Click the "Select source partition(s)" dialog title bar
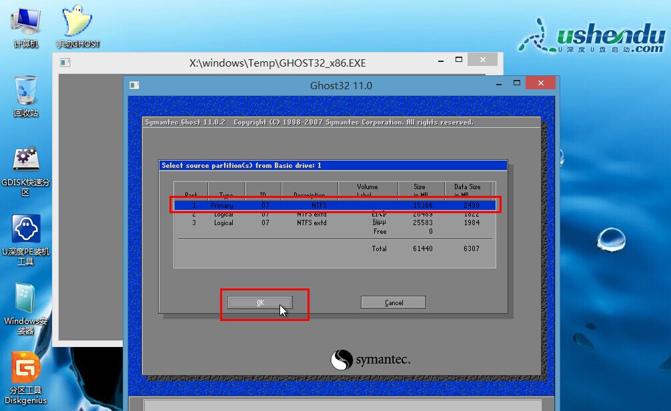Screen dimensions: 671x411 tap(333, 165)
